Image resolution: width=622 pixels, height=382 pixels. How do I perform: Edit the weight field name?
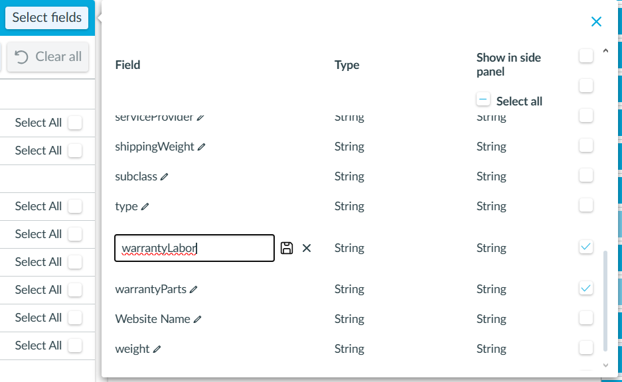pyautogui.click(x=157, y=350)
